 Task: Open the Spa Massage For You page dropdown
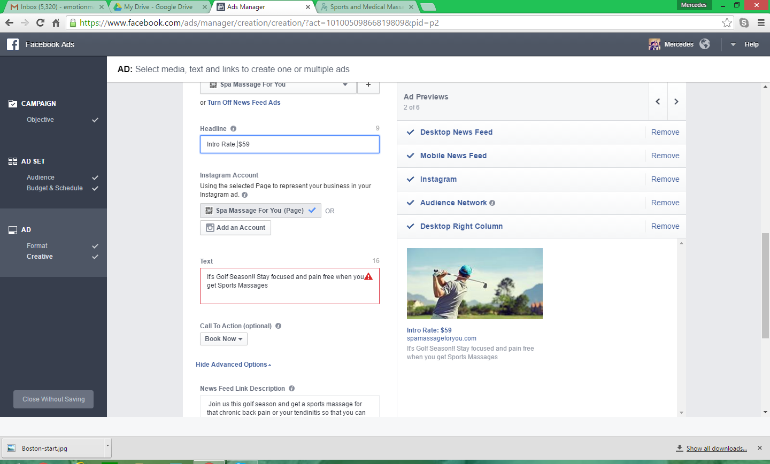pyautogui.click(x=278, y=86)
